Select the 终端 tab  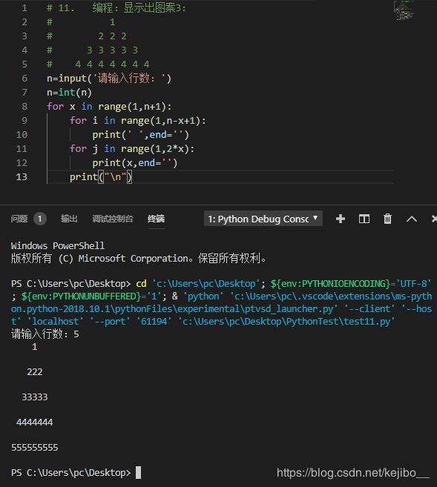coord(156,219)
